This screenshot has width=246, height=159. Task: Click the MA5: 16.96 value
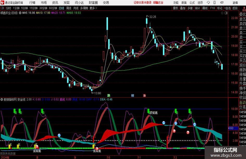pos(29,13)
